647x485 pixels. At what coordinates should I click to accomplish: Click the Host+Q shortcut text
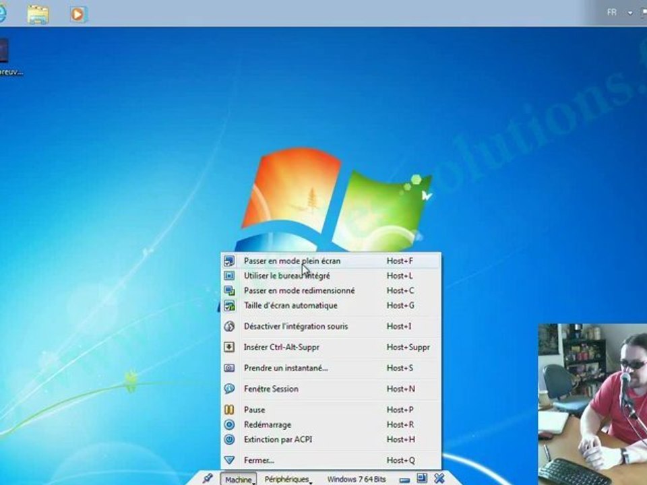(400, 460)
